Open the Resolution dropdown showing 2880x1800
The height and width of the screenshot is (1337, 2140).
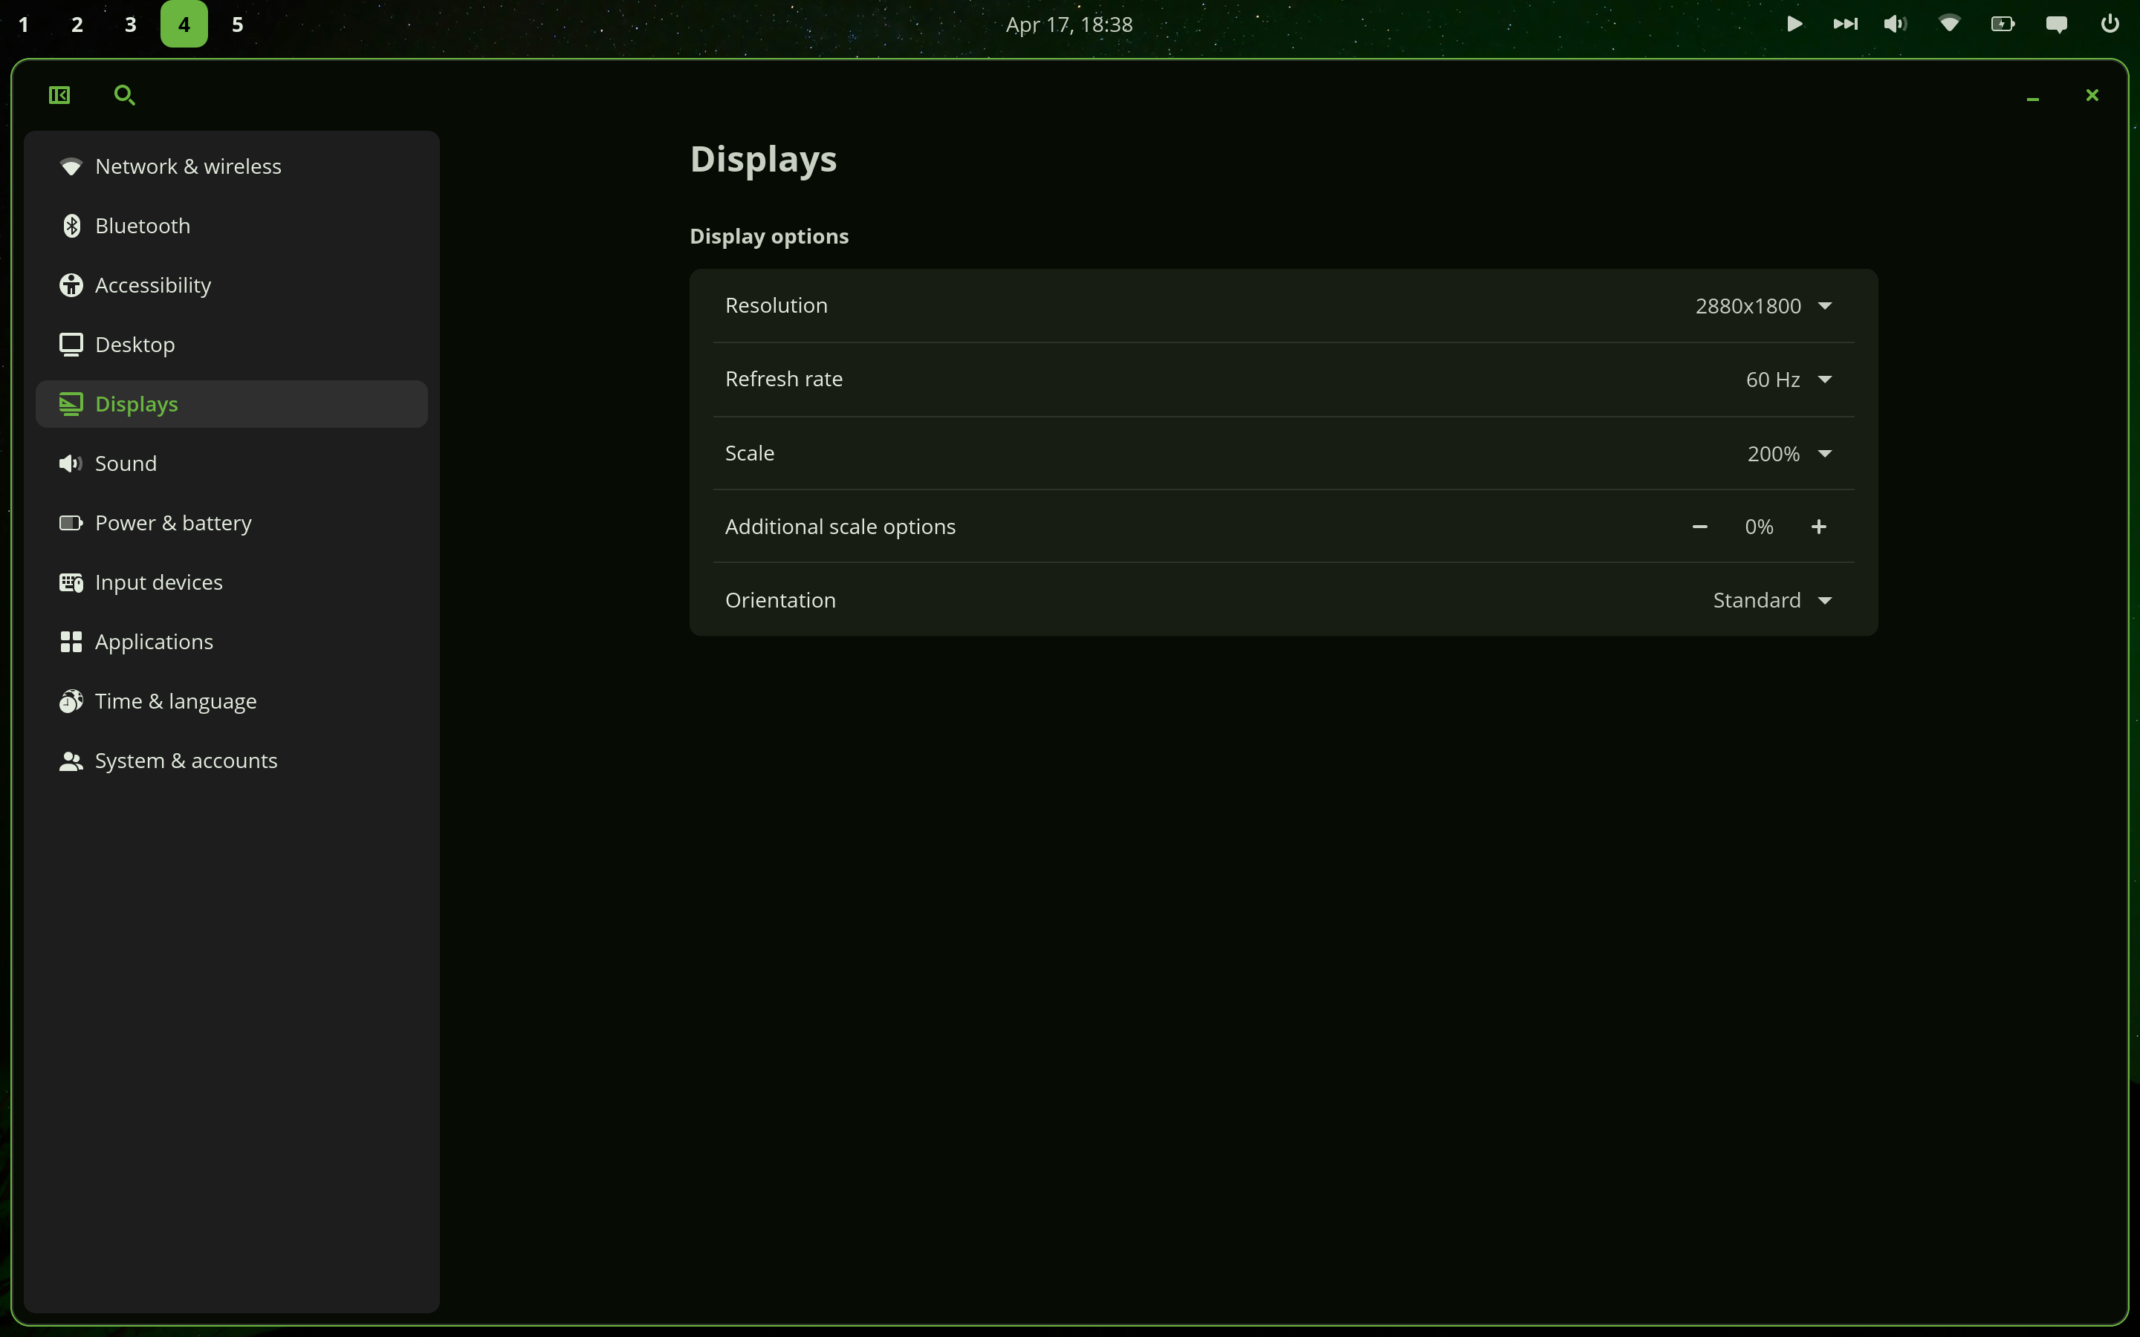[x=1763, y=306]
